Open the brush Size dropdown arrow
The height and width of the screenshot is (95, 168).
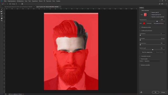tap(19, 4)
